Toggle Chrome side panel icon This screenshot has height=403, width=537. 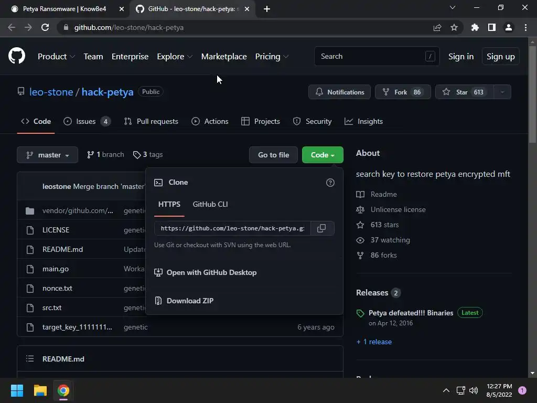[492, 27]
